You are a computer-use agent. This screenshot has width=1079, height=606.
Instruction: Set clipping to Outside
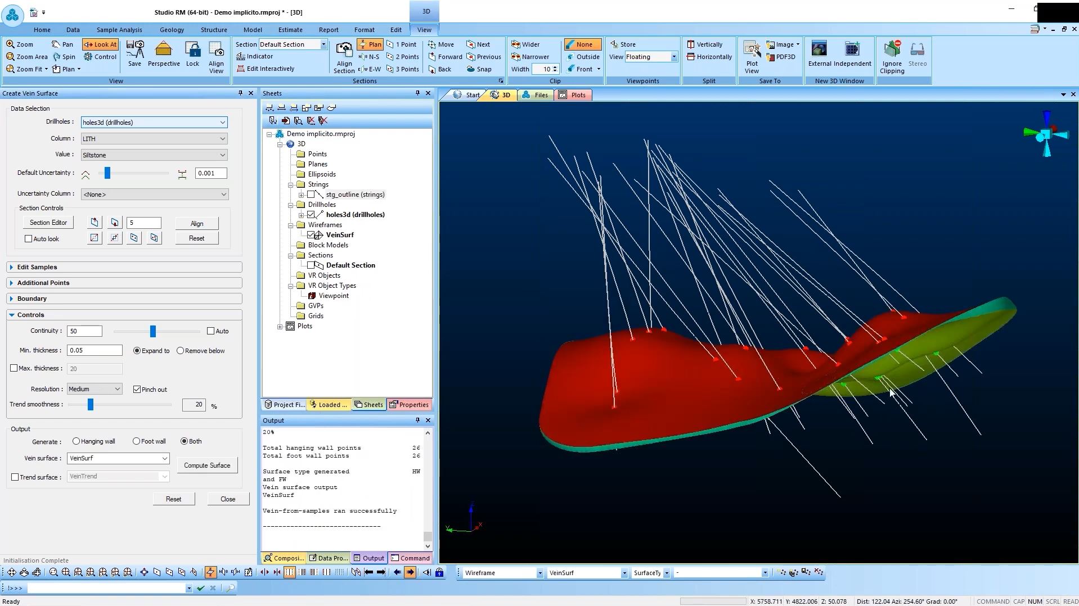tap(583, 57)
